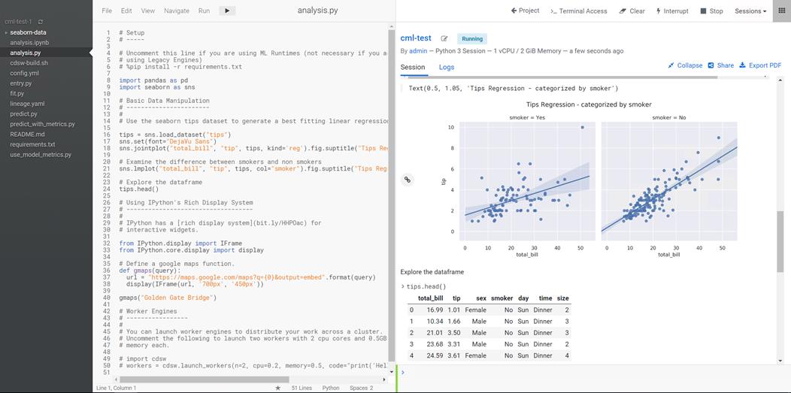Click the admin user link

coord(418,51)
